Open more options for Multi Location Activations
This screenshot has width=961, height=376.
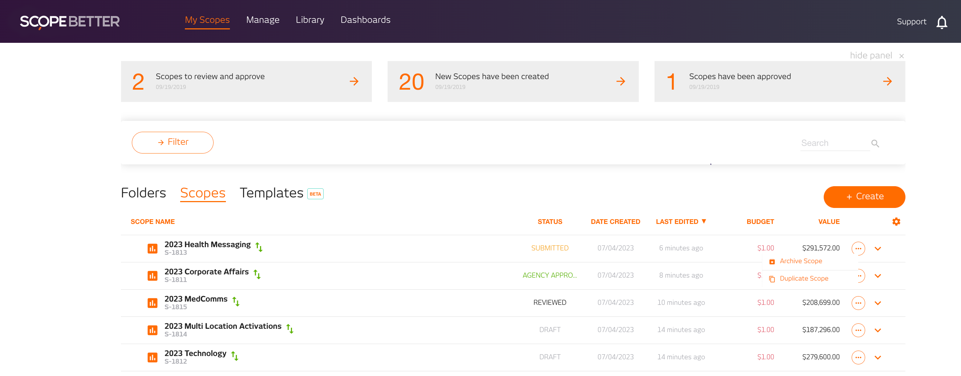coord(857,330)
